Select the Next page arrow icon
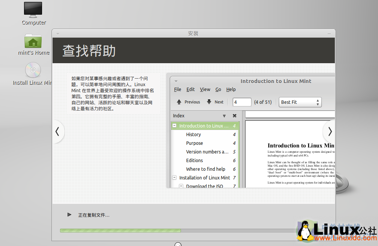 click(x=209, y=102)
